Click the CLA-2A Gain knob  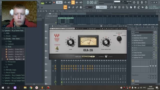[70, 42]
